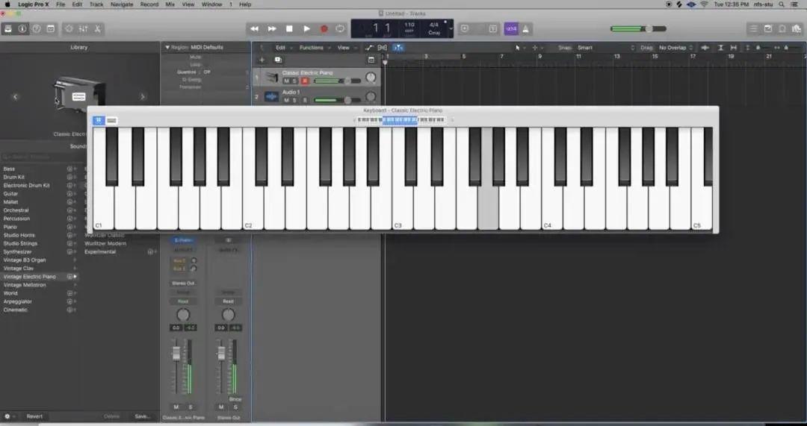Open Smart Controls dial button
This screenshot has height=426, width=807.
[69, 29]
